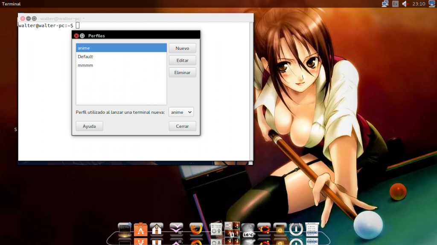This screenshot has height=245, width=437.
Task: Select the Default profile in the list
Action: point(121,57)
